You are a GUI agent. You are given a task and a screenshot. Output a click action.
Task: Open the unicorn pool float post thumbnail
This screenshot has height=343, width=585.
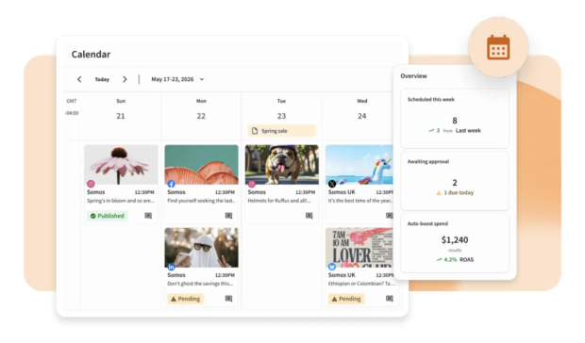pyautogui.click(x=359, y=165)
